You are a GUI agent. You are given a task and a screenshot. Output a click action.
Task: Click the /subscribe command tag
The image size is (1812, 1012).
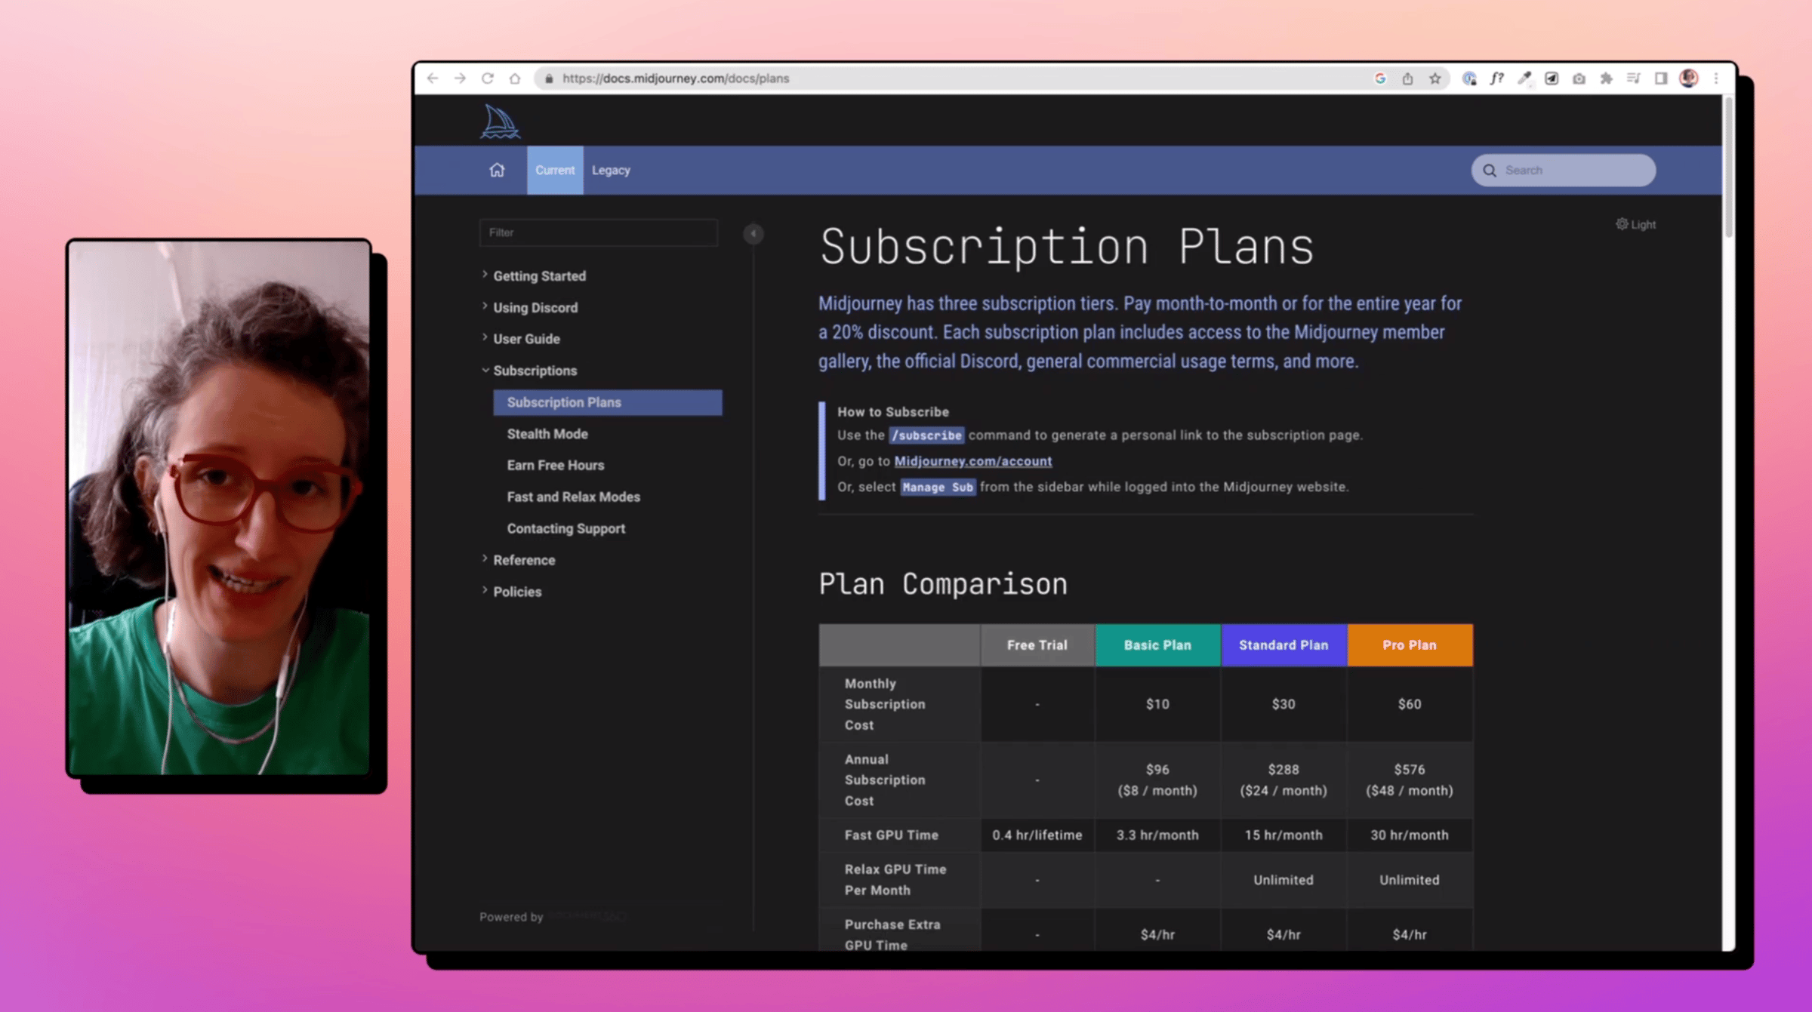pyautogui.click(x=926, y=435)
